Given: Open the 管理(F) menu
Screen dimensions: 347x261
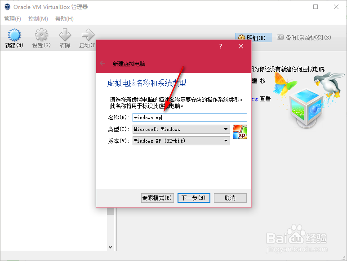Looking at the screenshot, I should tap(13, 19).
